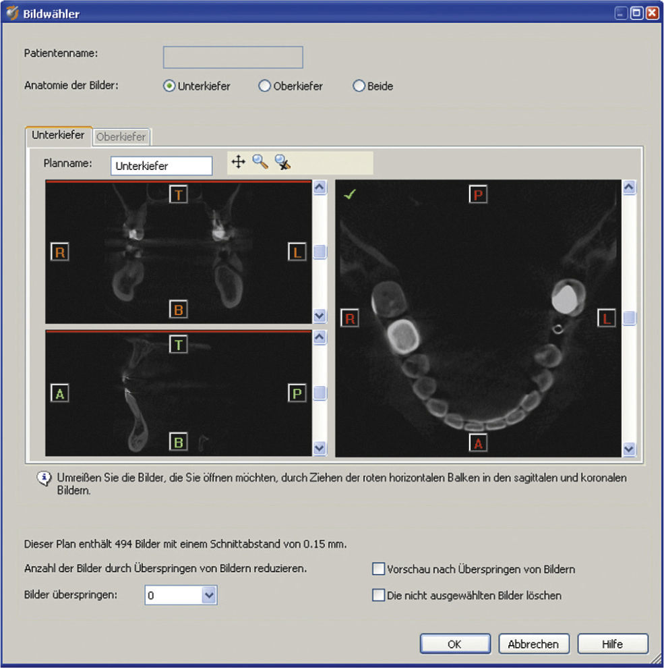This screenshot has height=668, width=664.
Task: Click the Abbrechen button
Action: pyautogui.click(x=534, y=644)
